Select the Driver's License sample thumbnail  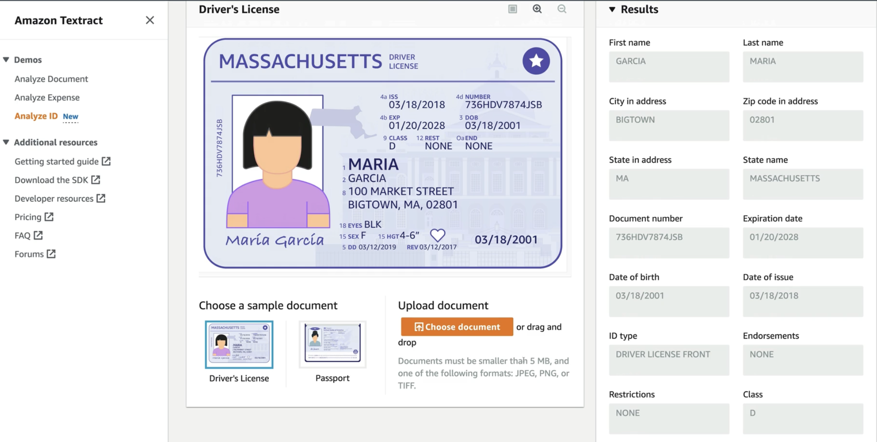point(239,345)
